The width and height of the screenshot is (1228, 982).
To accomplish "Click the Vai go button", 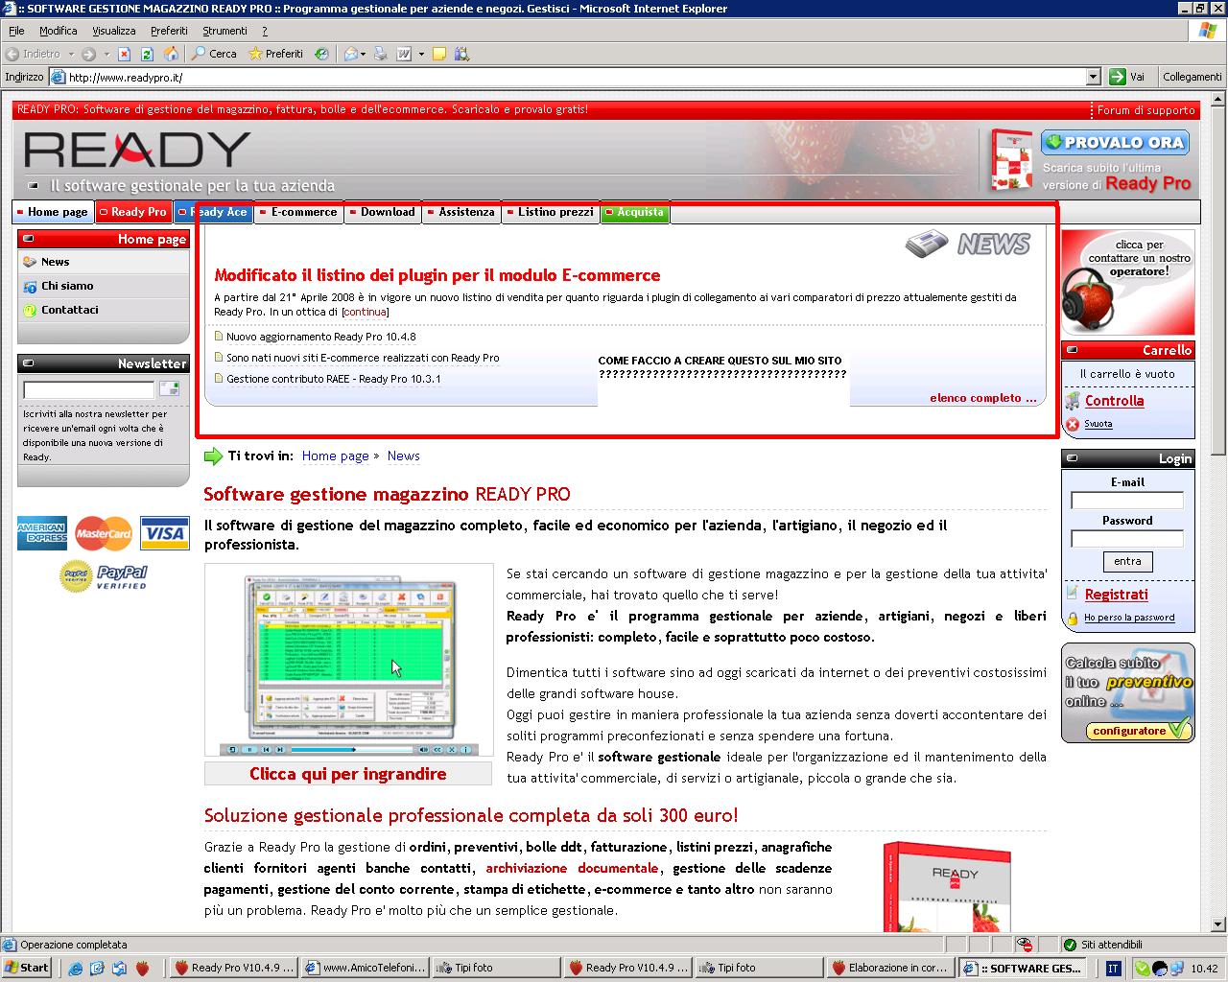I will pos(1128,77).
